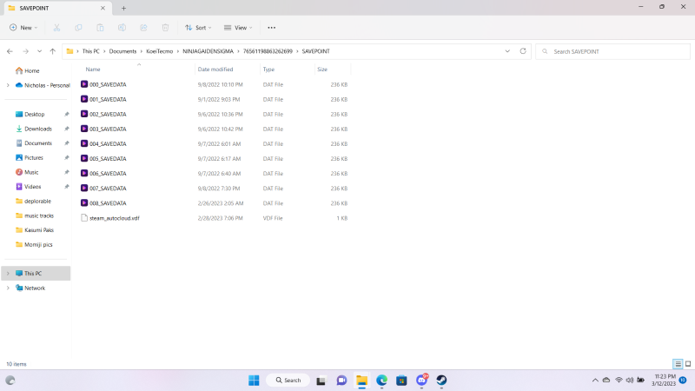Screen dimensions: 695x391
Task: Go back with the Back arrow
Action: point(10,51)
